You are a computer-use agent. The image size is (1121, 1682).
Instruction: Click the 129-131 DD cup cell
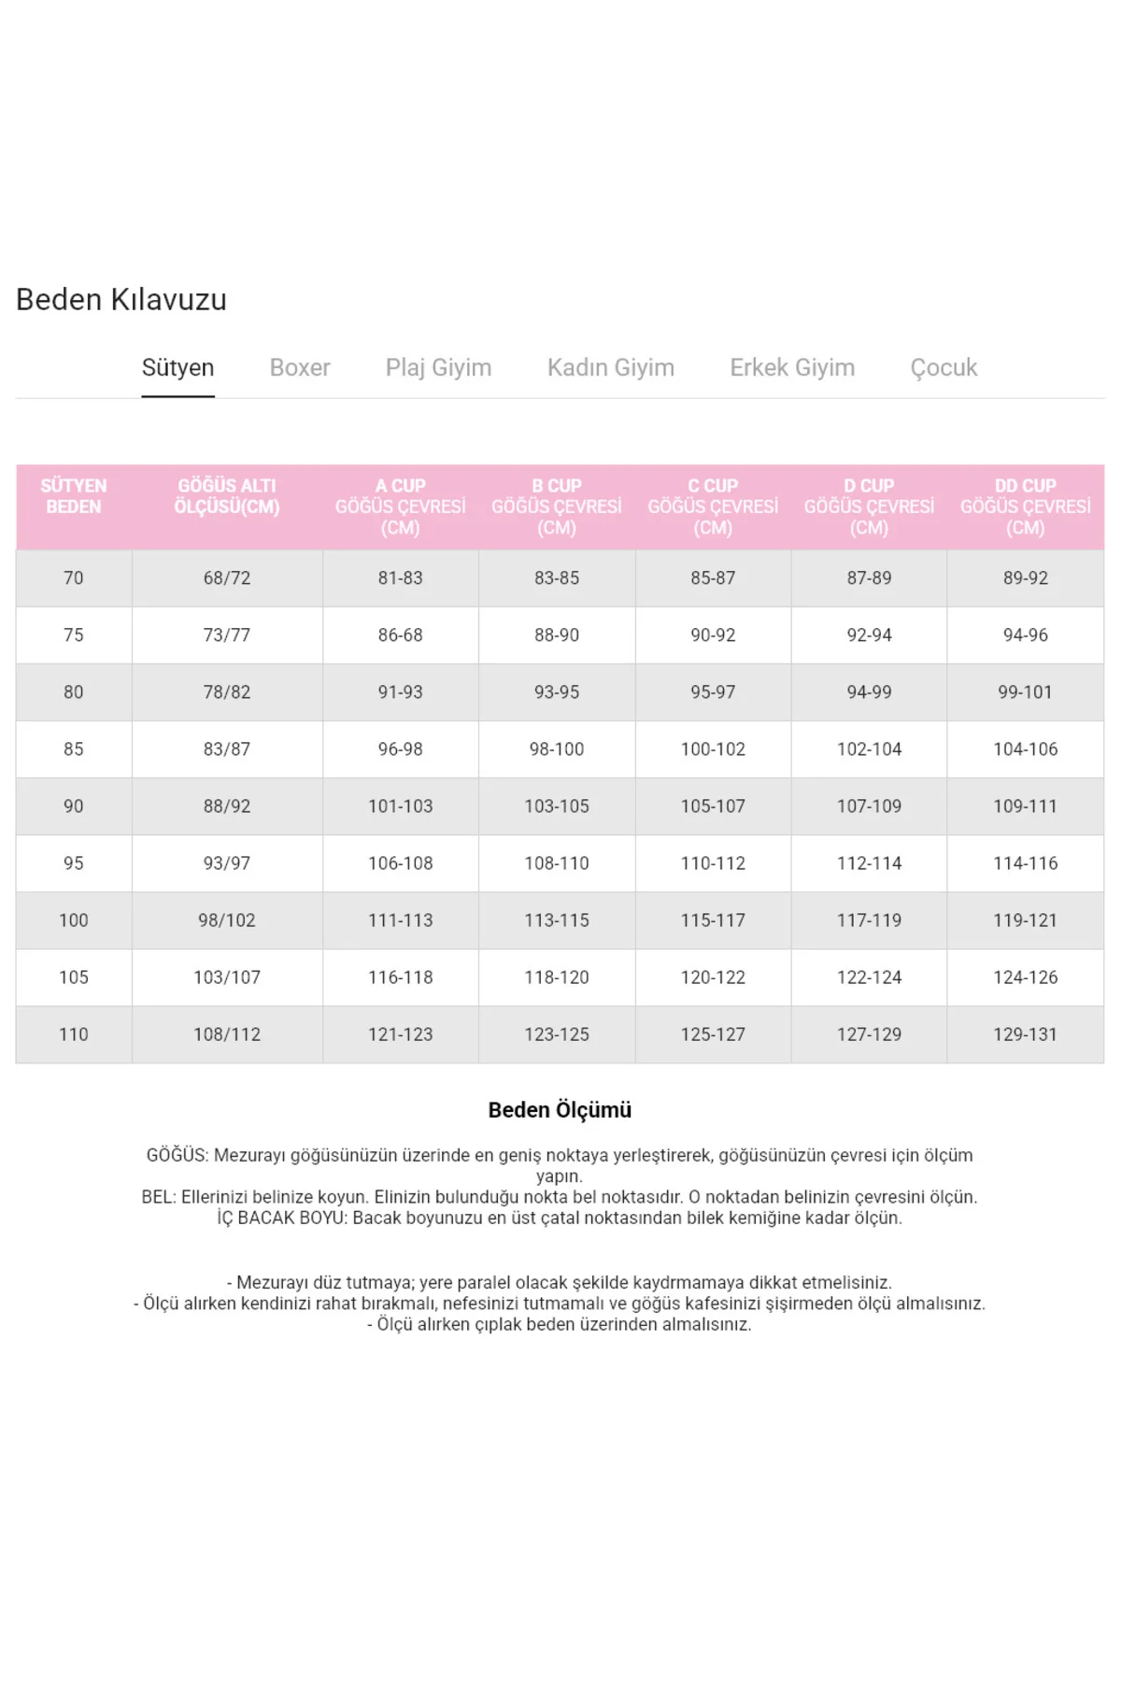click(1025, 1034)
